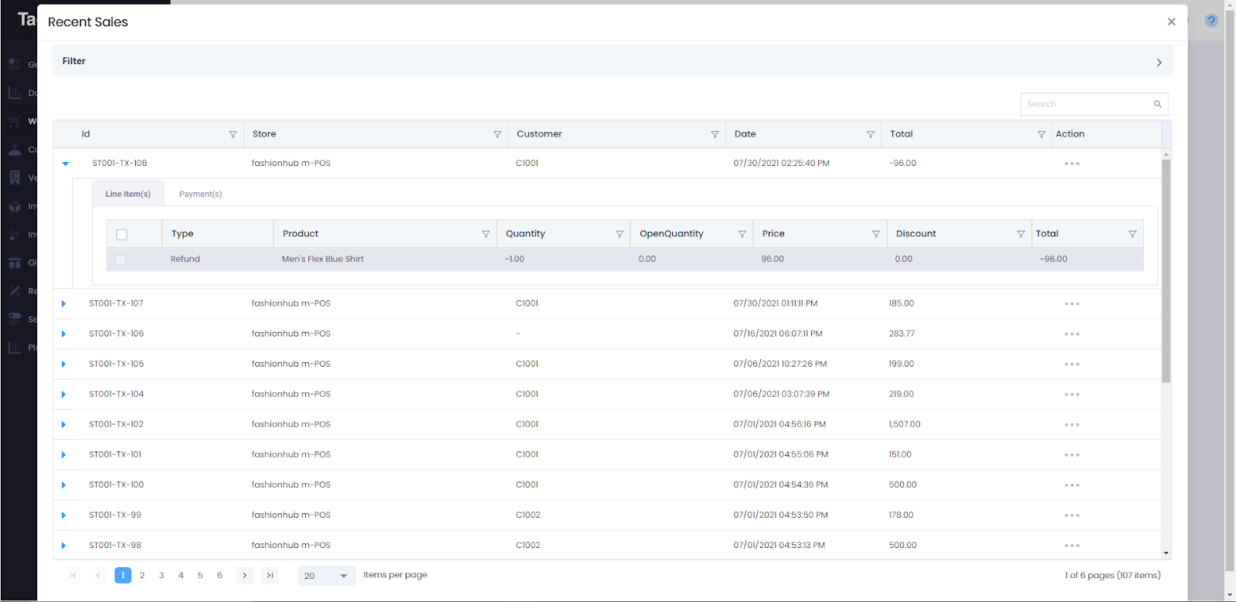This screenshot has height=602, width=1236.
Task: Go to page 3 of sales
Action: coord(161,575)
